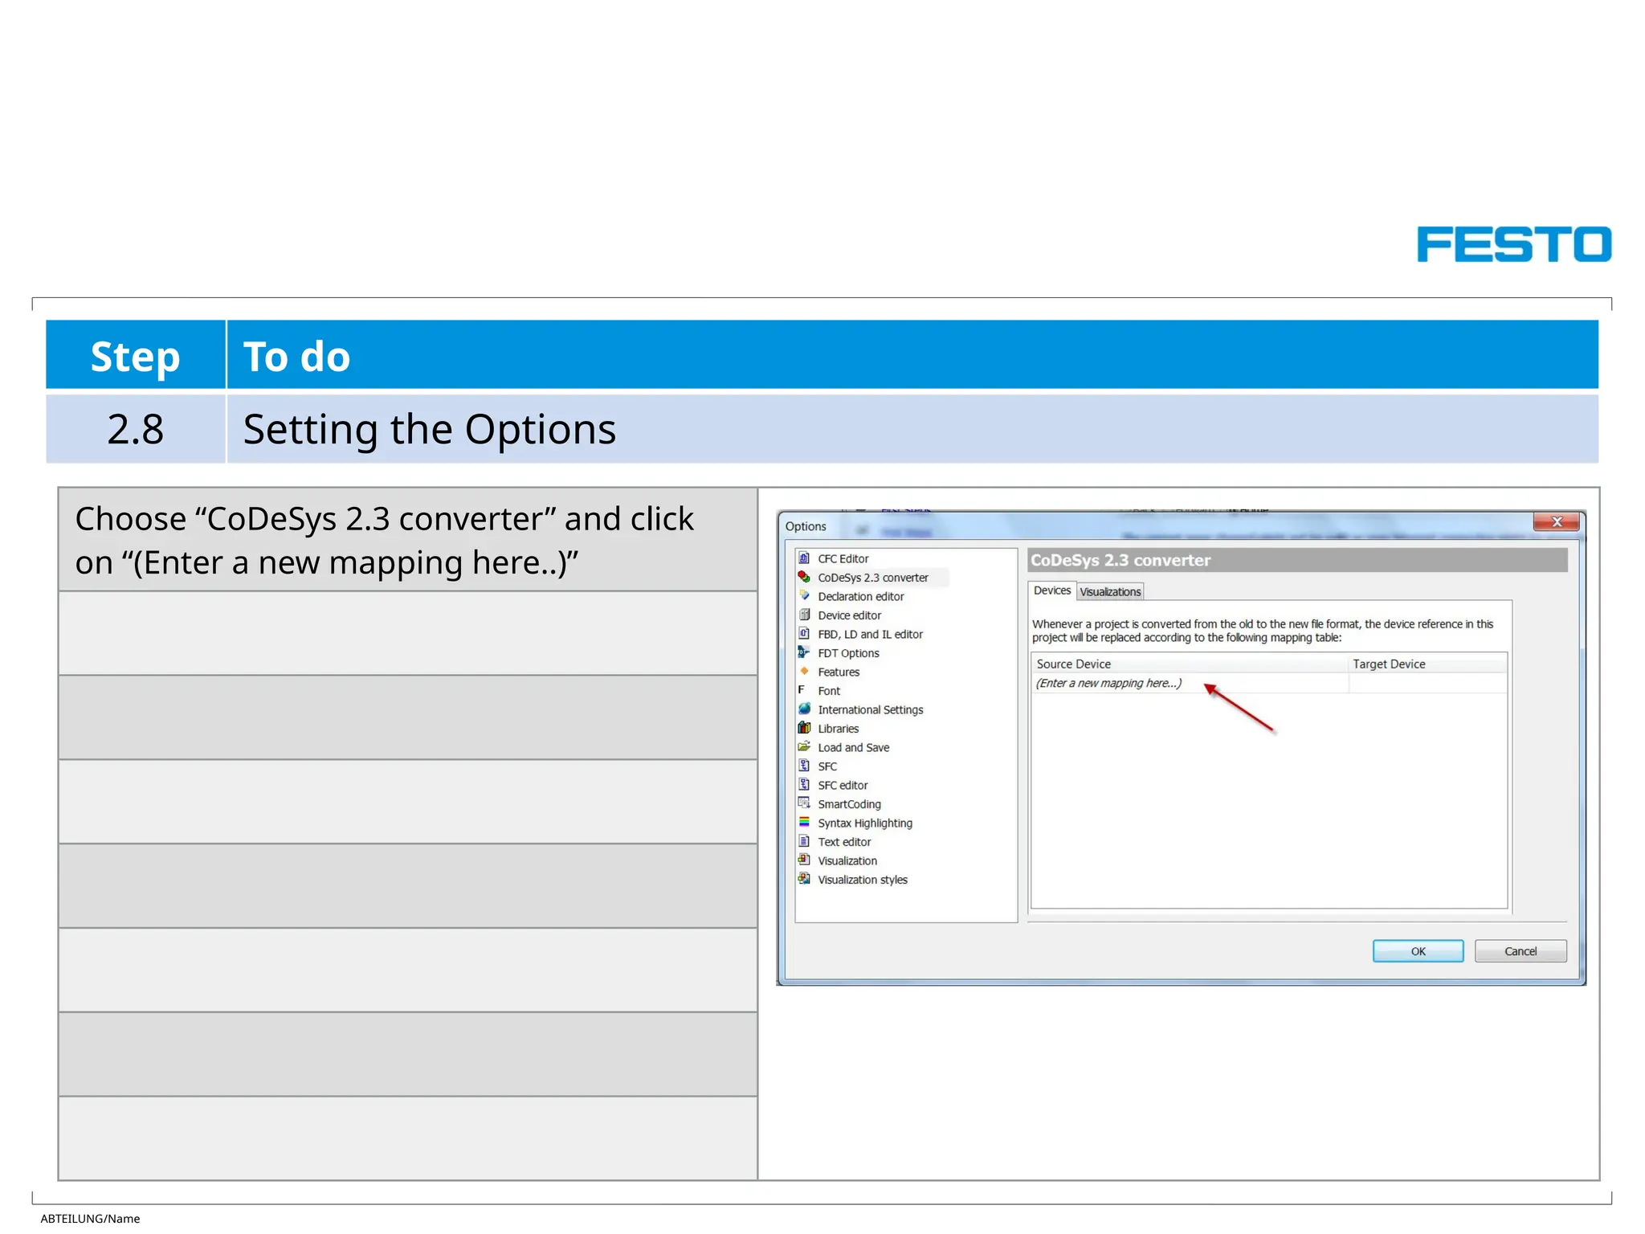
Task: Select SFC options entry
Action: 827,766
